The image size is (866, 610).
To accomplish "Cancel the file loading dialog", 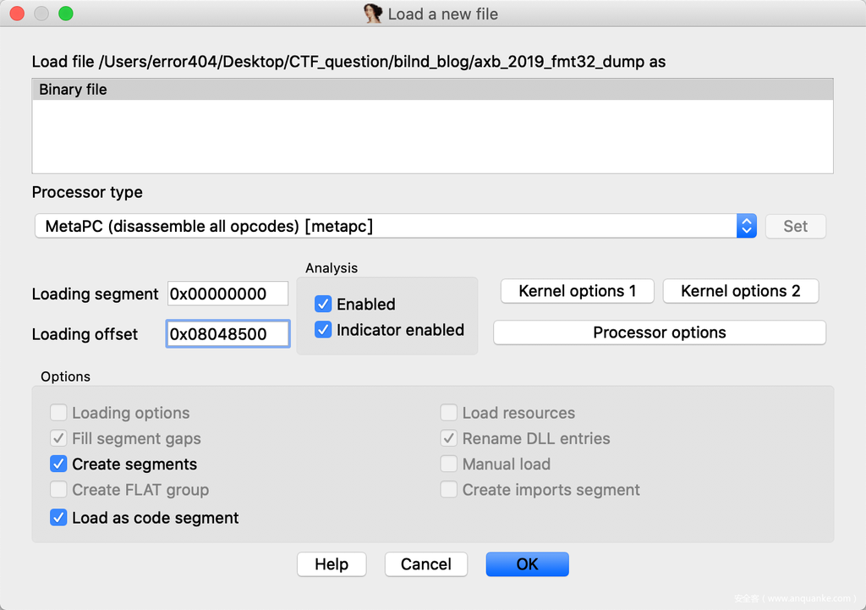I will coord(425,564).
